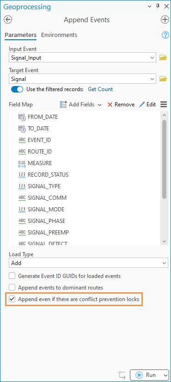Click the EVENT_ID text type icon

click(x=22, y=140)
